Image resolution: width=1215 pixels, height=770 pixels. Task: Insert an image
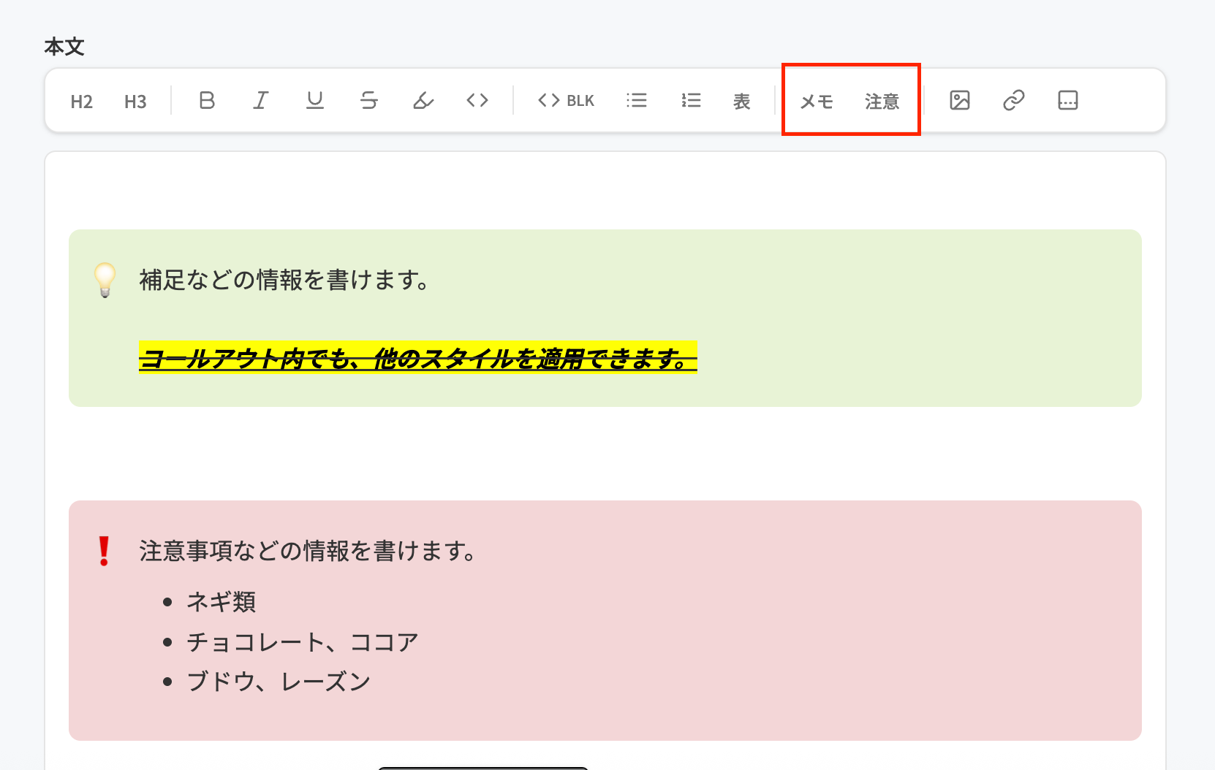tap(960, 100)
